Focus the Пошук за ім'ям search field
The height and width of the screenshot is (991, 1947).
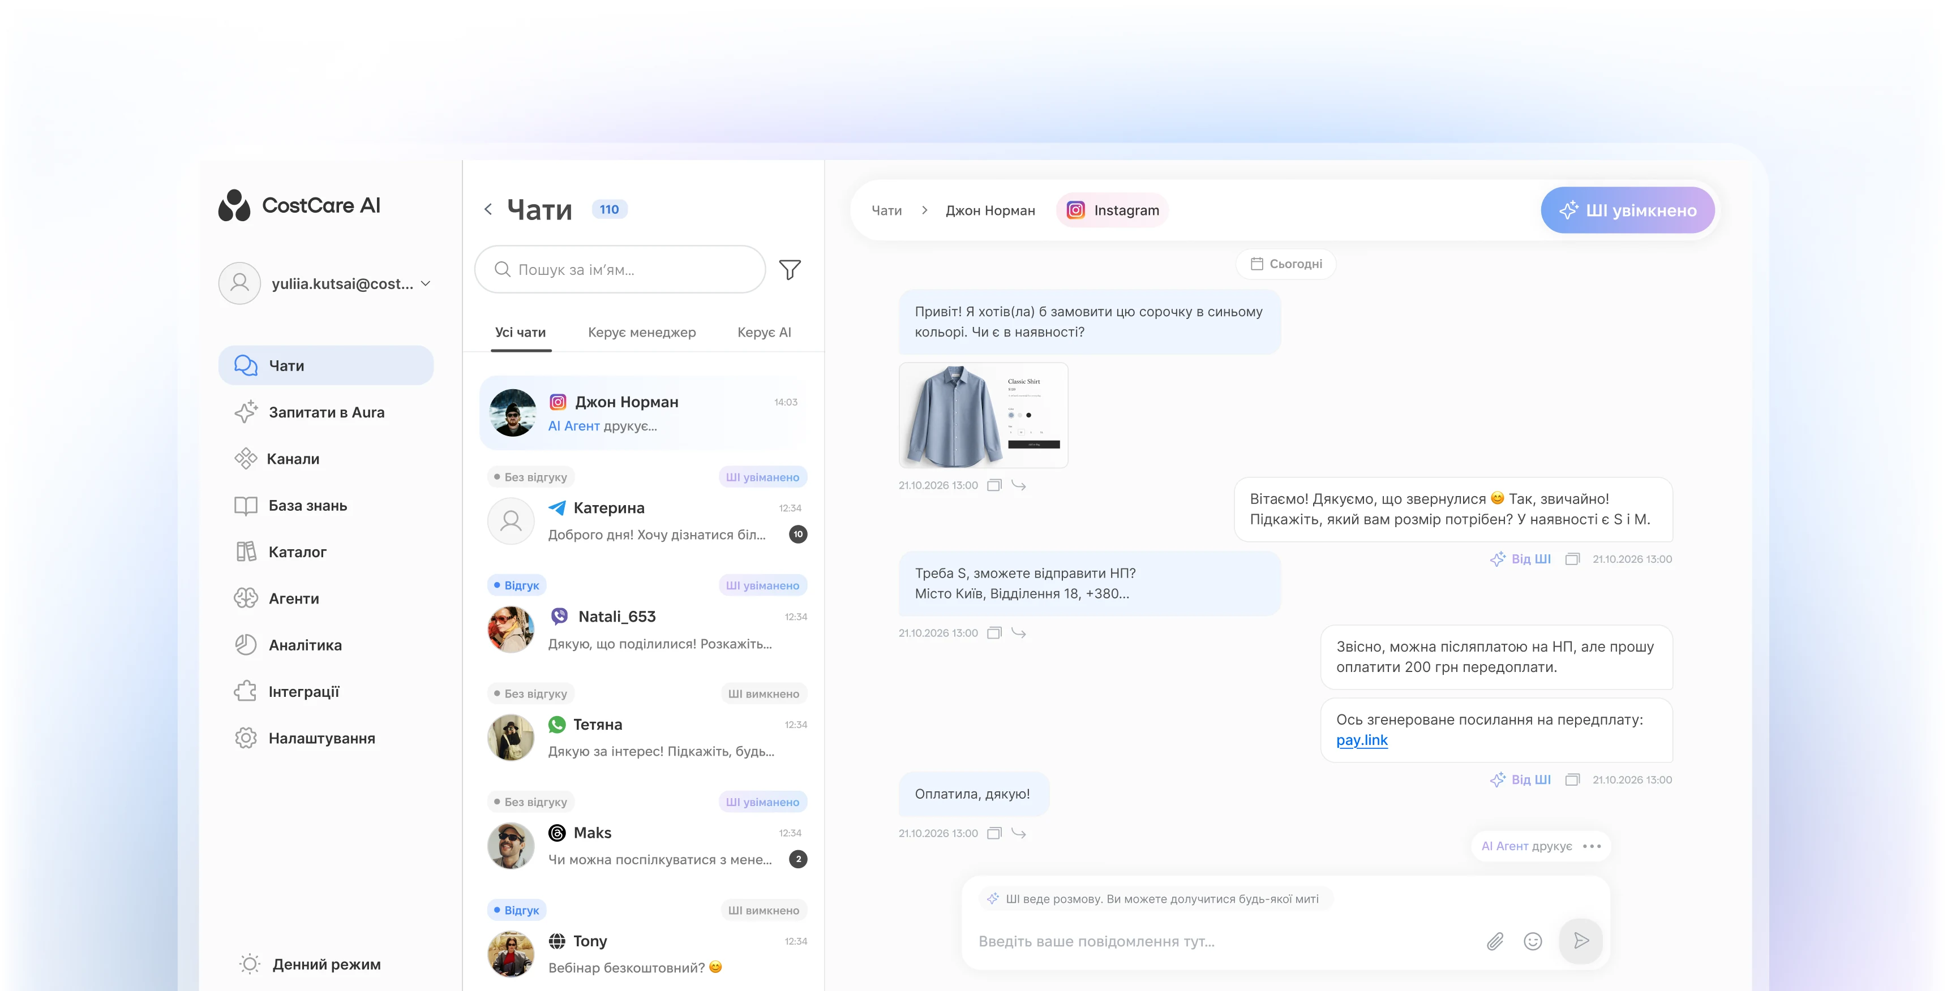pos(620,270)
